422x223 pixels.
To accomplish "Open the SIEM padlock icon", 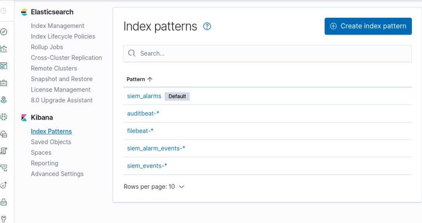I will [3, 202].
